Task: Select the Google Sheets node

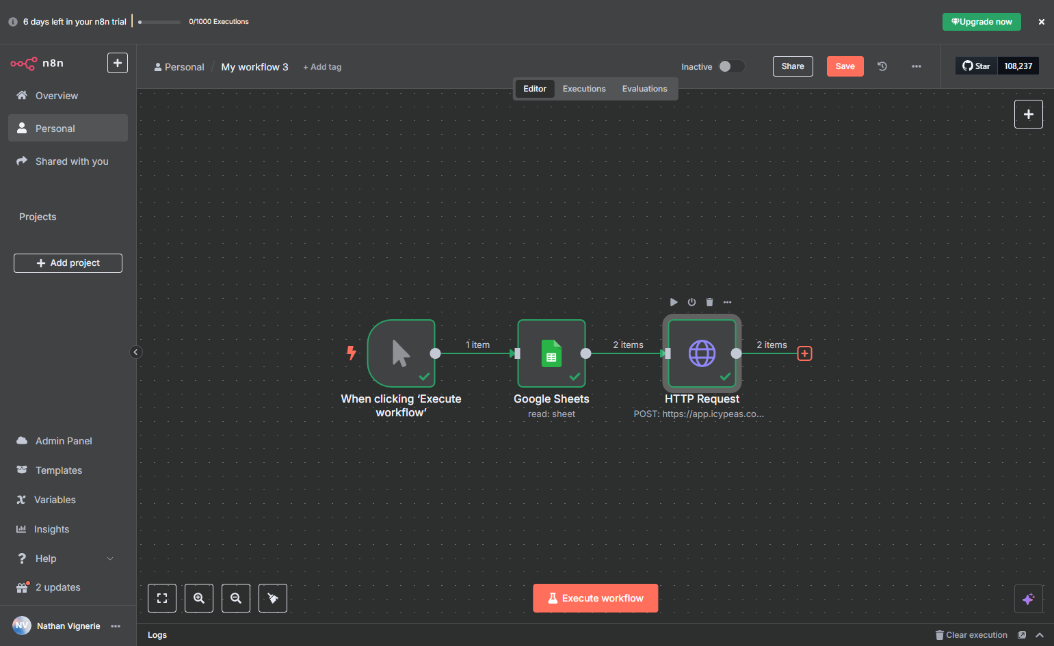Action: coord(551,353)
